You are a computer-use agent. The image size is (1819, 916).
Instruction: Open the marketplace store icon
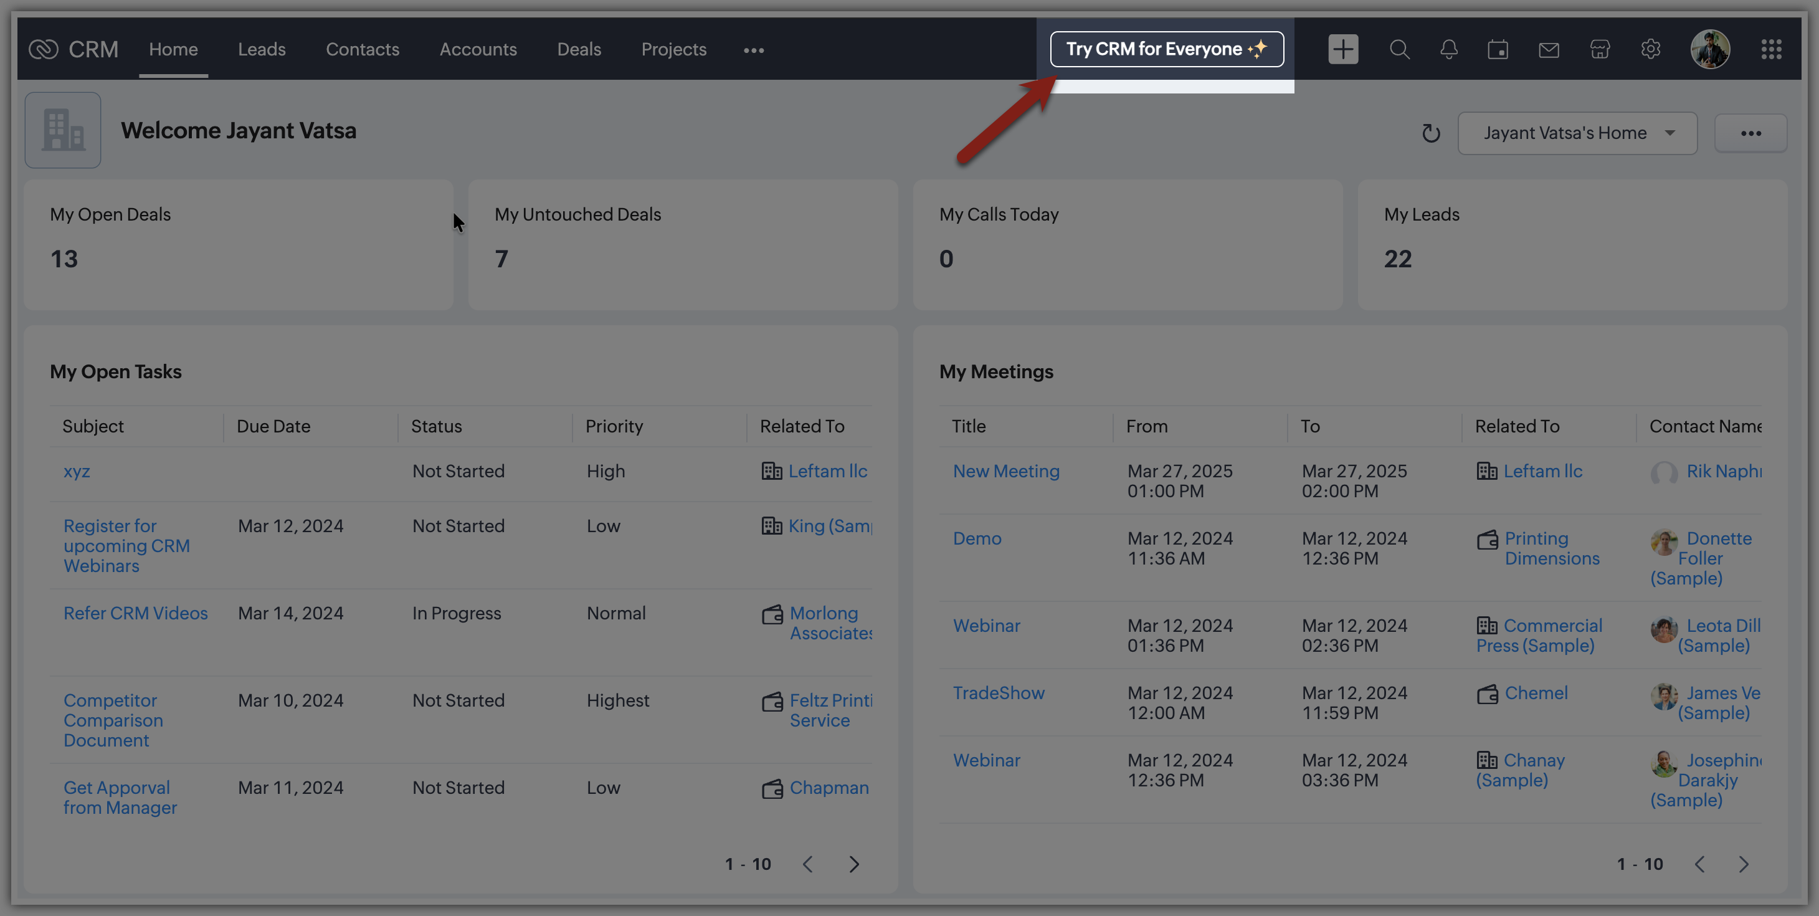[x=1599, y=49]
